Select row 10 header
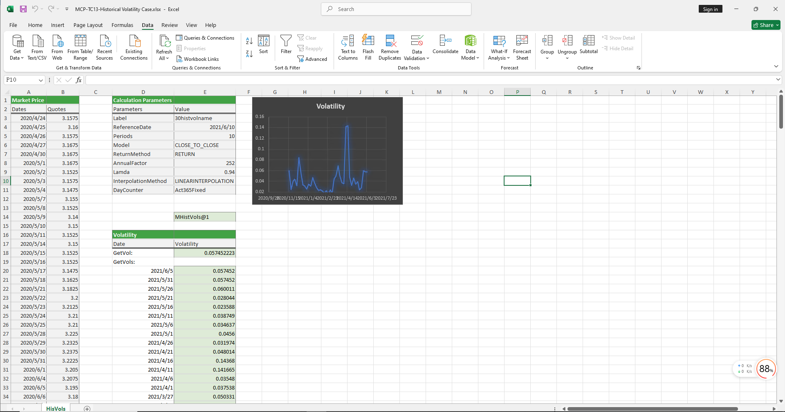The height and width of the screenshot is (412, 785). [5, 181]
